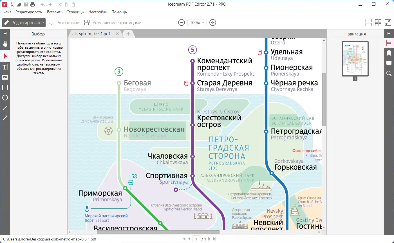Collapse the Выбор panel with double arrows
394x243 pixels.
coord(5,33)
